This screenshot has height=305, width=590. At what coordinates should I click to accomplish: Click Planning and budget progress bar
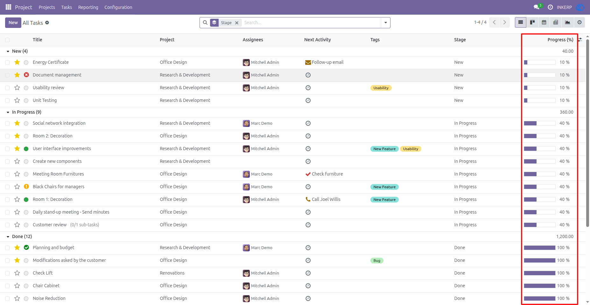(540, 248)
